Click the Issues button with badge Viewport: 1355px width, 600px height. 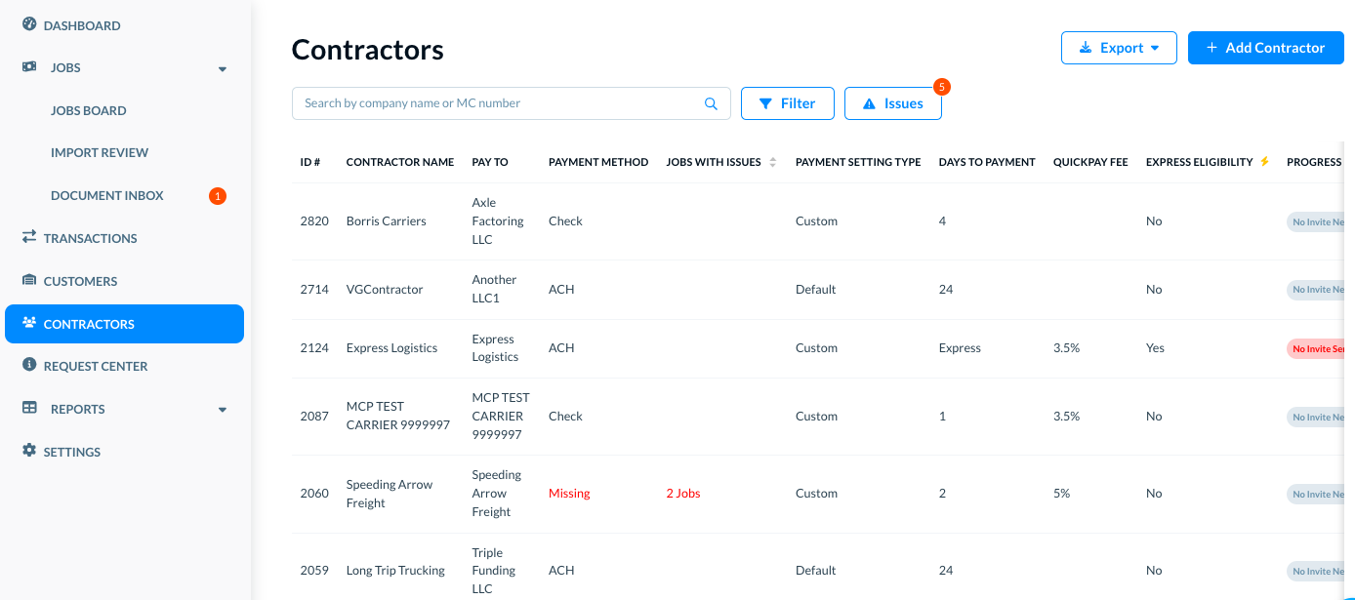892,103
